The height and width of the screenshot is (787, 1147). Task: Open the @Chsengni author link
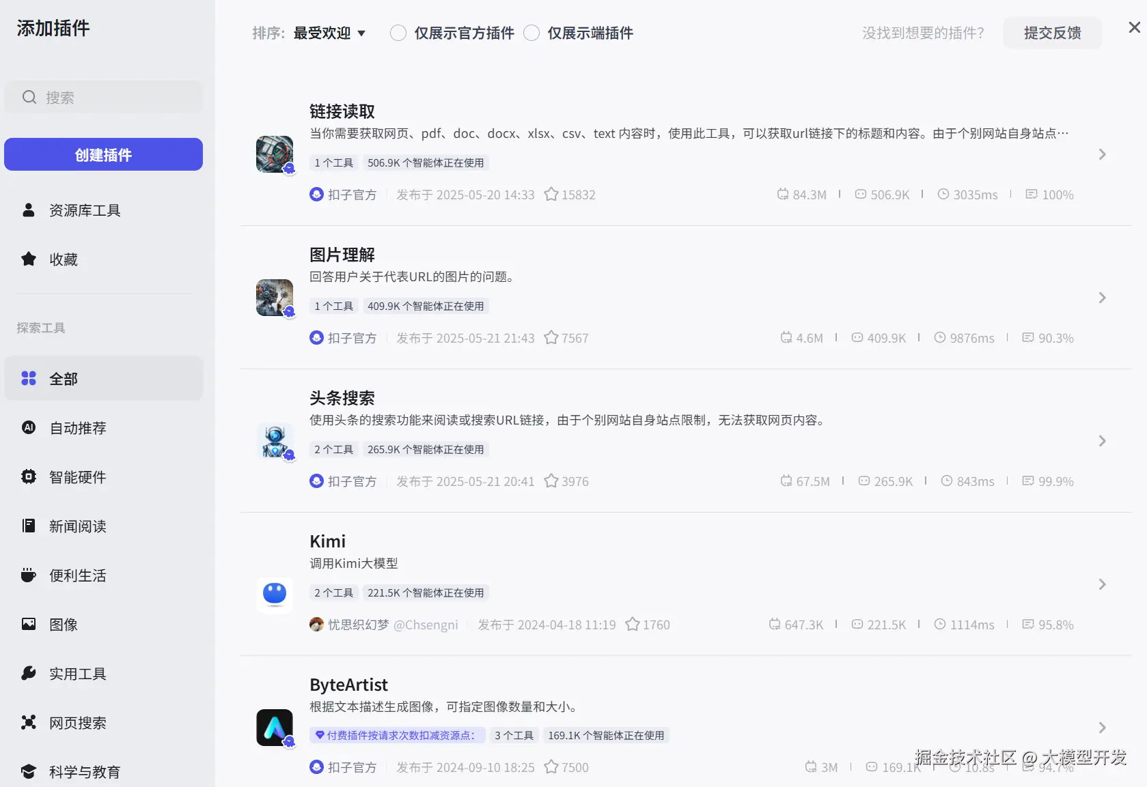click(x=426, y=625)
